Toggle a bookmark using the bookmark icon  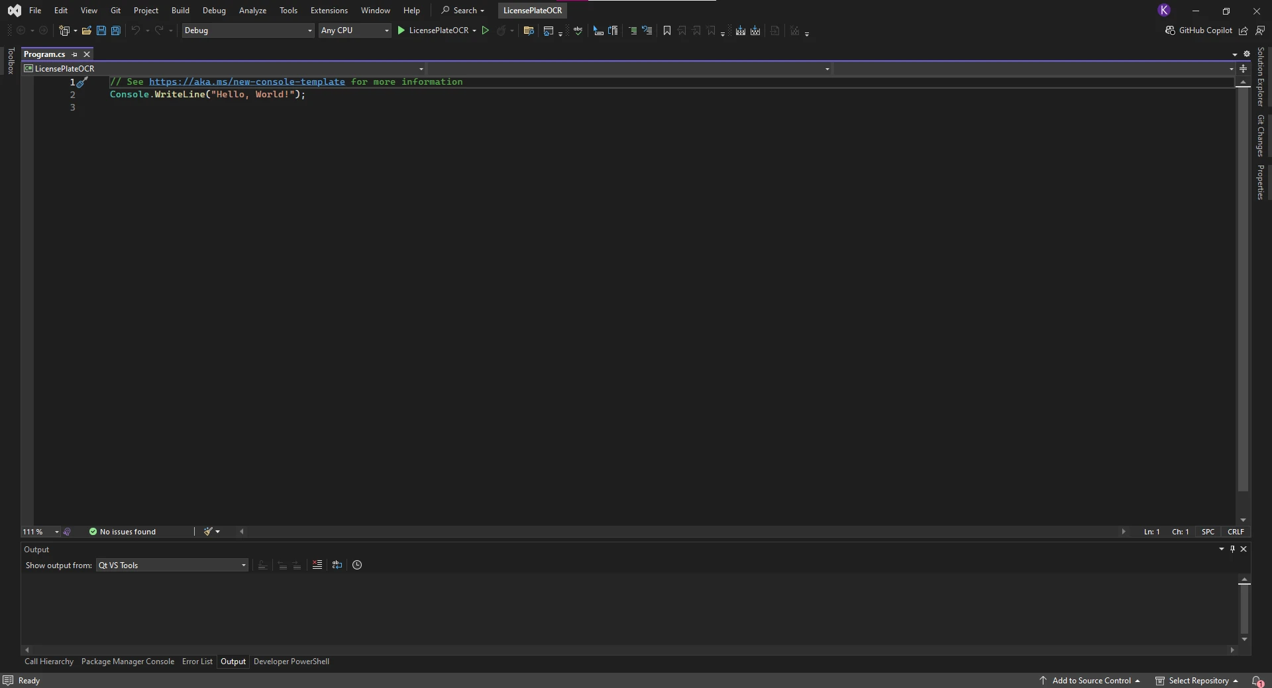(x=667, y=30)
